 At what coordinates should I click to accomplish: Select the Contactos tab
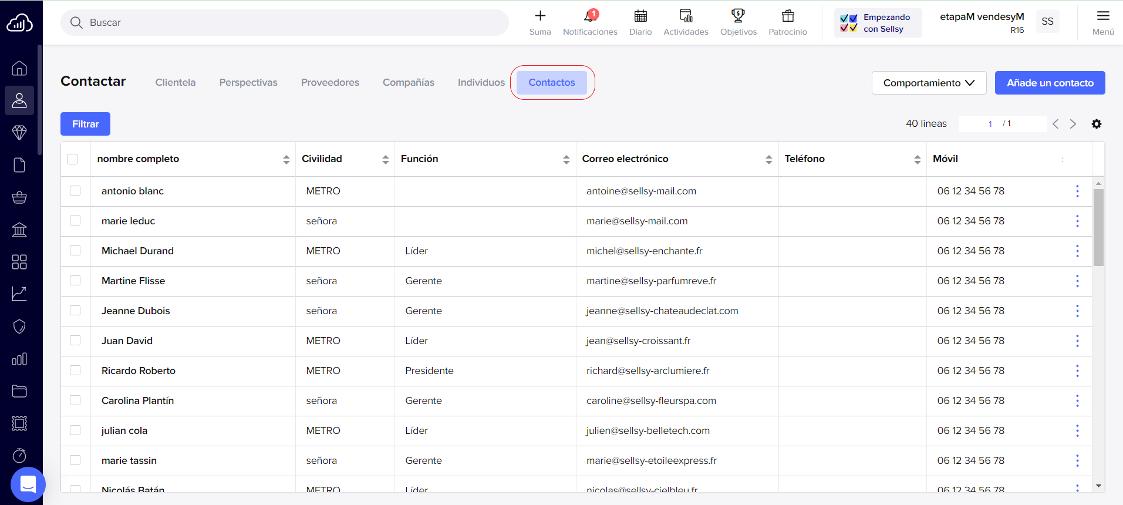552,83
